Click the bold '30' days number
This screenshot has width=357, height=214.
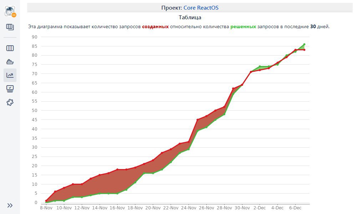pyautogui.click(x=313, y=27)
